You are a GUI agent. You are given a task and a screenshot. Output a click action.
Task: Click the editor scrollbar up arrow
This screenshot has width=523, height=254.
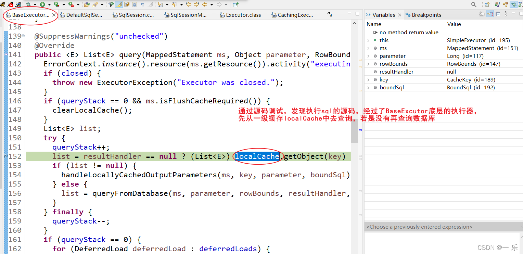pos(354,23)
